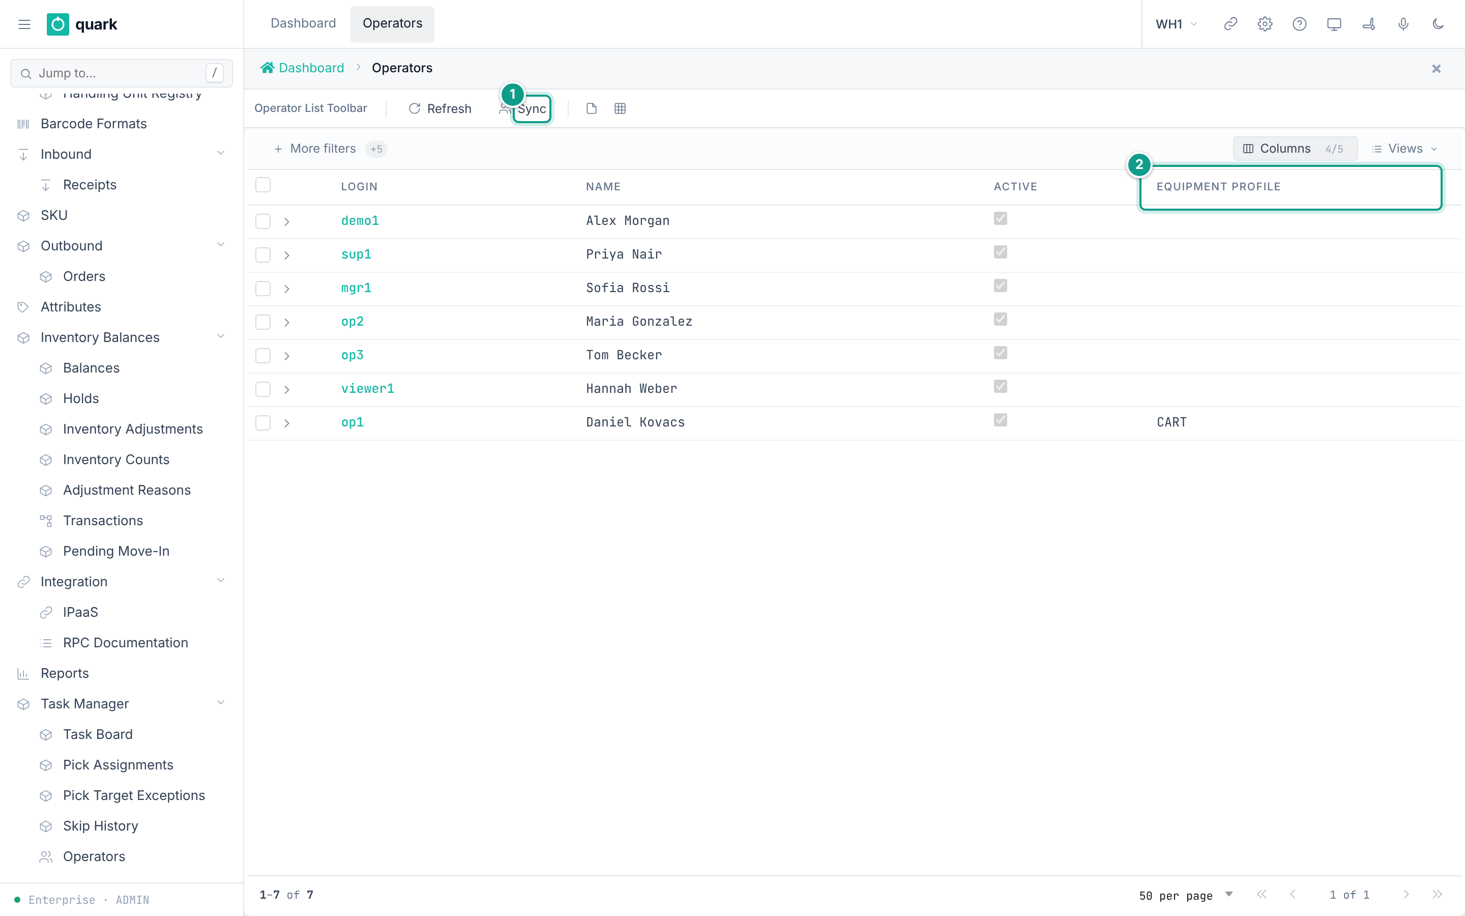The width and height of the screenshot is (1465, 916).
Task: Tick the select-all checkbox in header
Action: point(262,185)
